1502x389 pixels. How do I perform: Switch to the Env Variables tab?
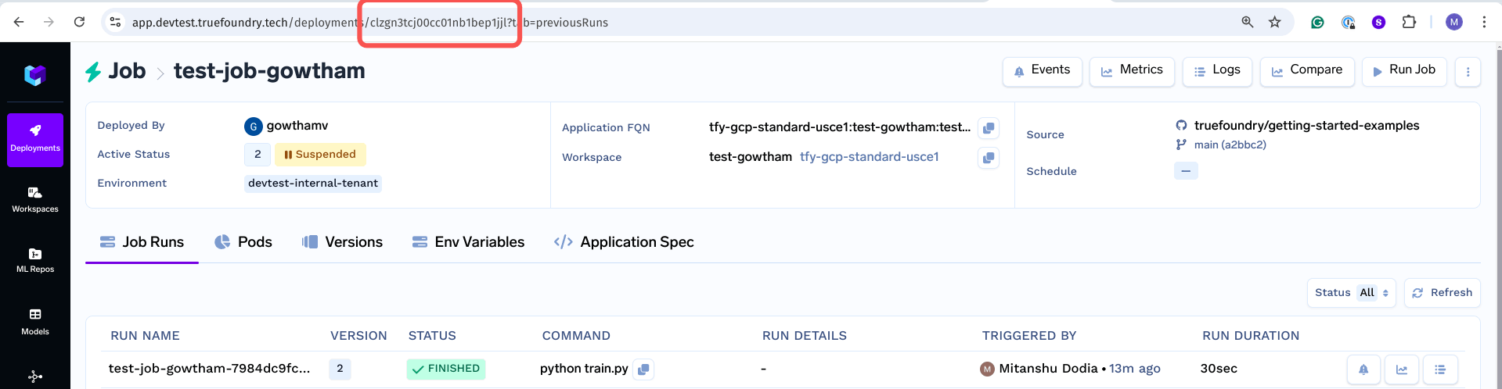(468, 242)
